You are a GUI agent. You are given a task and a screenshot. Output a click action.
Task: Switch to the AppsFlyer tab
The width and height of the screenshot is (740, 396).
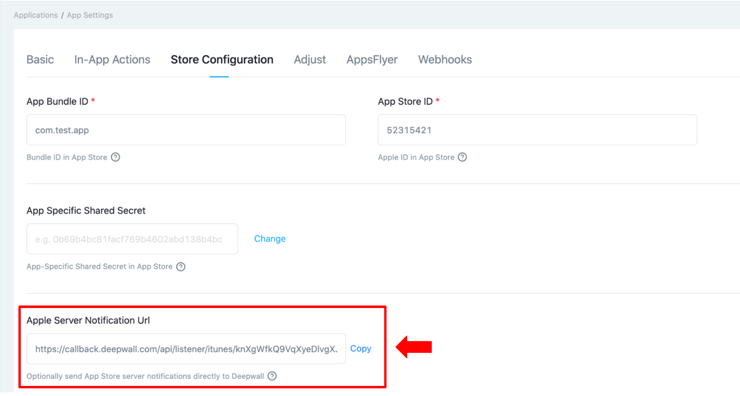[x=372, y=60]
